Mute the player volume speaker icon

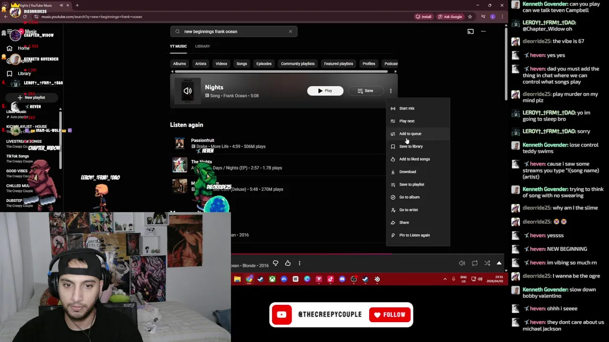462,263
